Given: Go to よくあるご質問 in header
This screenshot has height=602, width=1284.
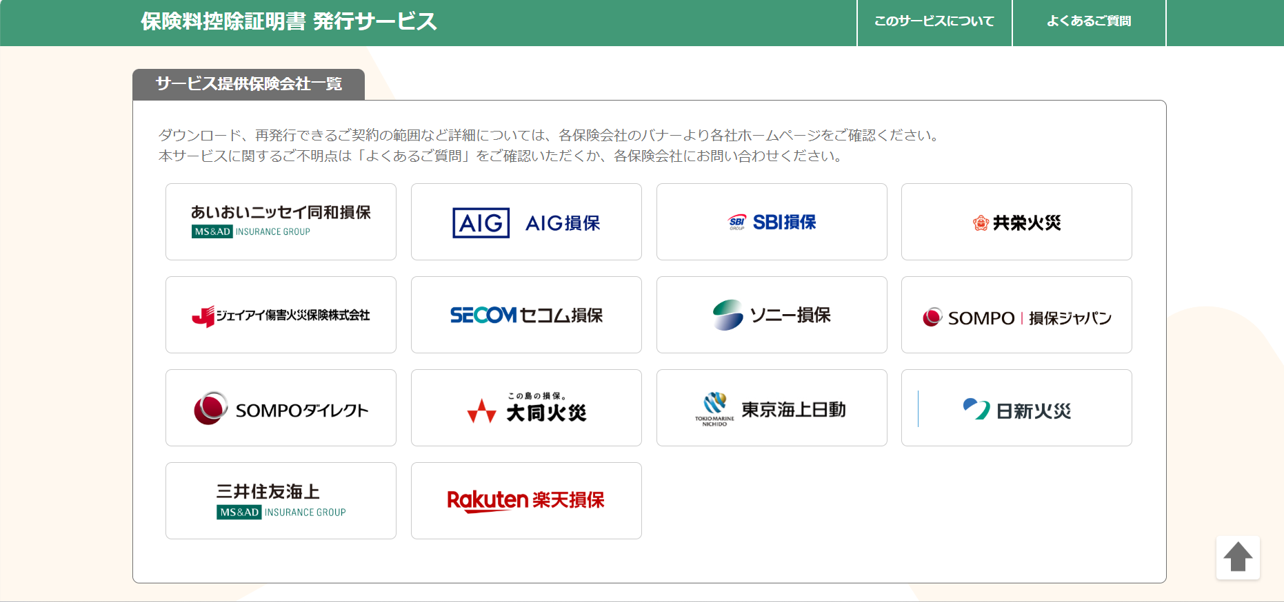Looking at the screenshot, I should point(1088,21).
